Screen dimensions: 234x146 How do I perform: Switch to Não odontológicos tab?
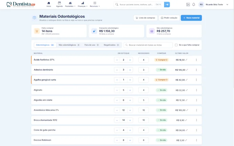pos(69,45)
